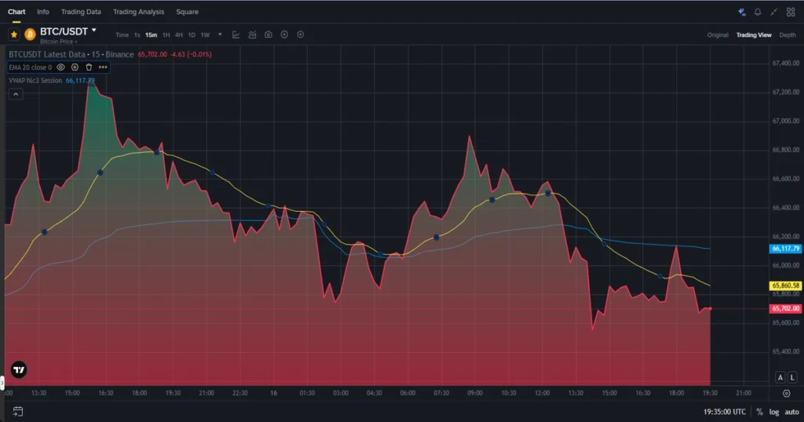Switch chart interval to 1W
The image size is (804, 422).
pyautogui.click(x=205, y=35)
